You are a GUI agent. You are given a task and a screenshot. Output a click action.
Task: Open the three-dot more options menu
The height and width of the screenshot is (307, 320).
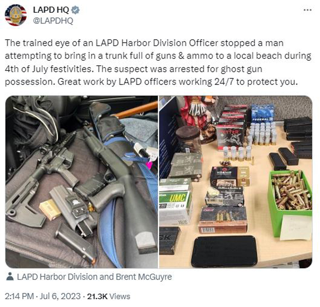click(x=308, y=10)
